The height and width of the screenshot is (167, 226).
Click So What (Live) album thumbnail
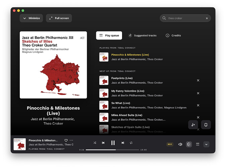point(104,105)
